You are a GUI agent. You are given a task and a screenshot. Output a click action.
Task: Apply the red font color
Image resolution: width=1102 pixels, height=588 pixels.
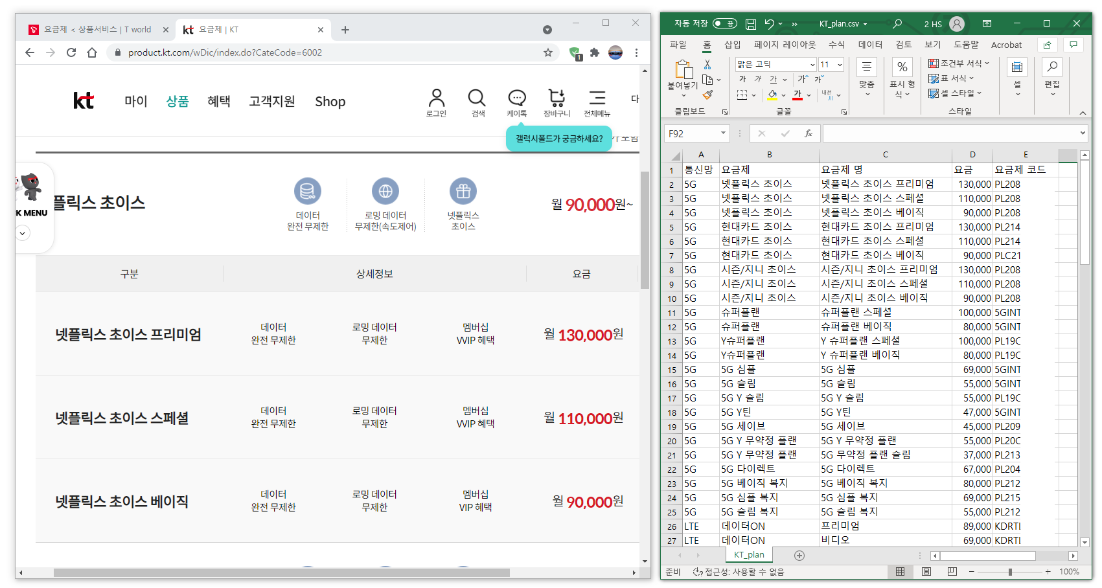pyautogui.click(x=798, y=95)
